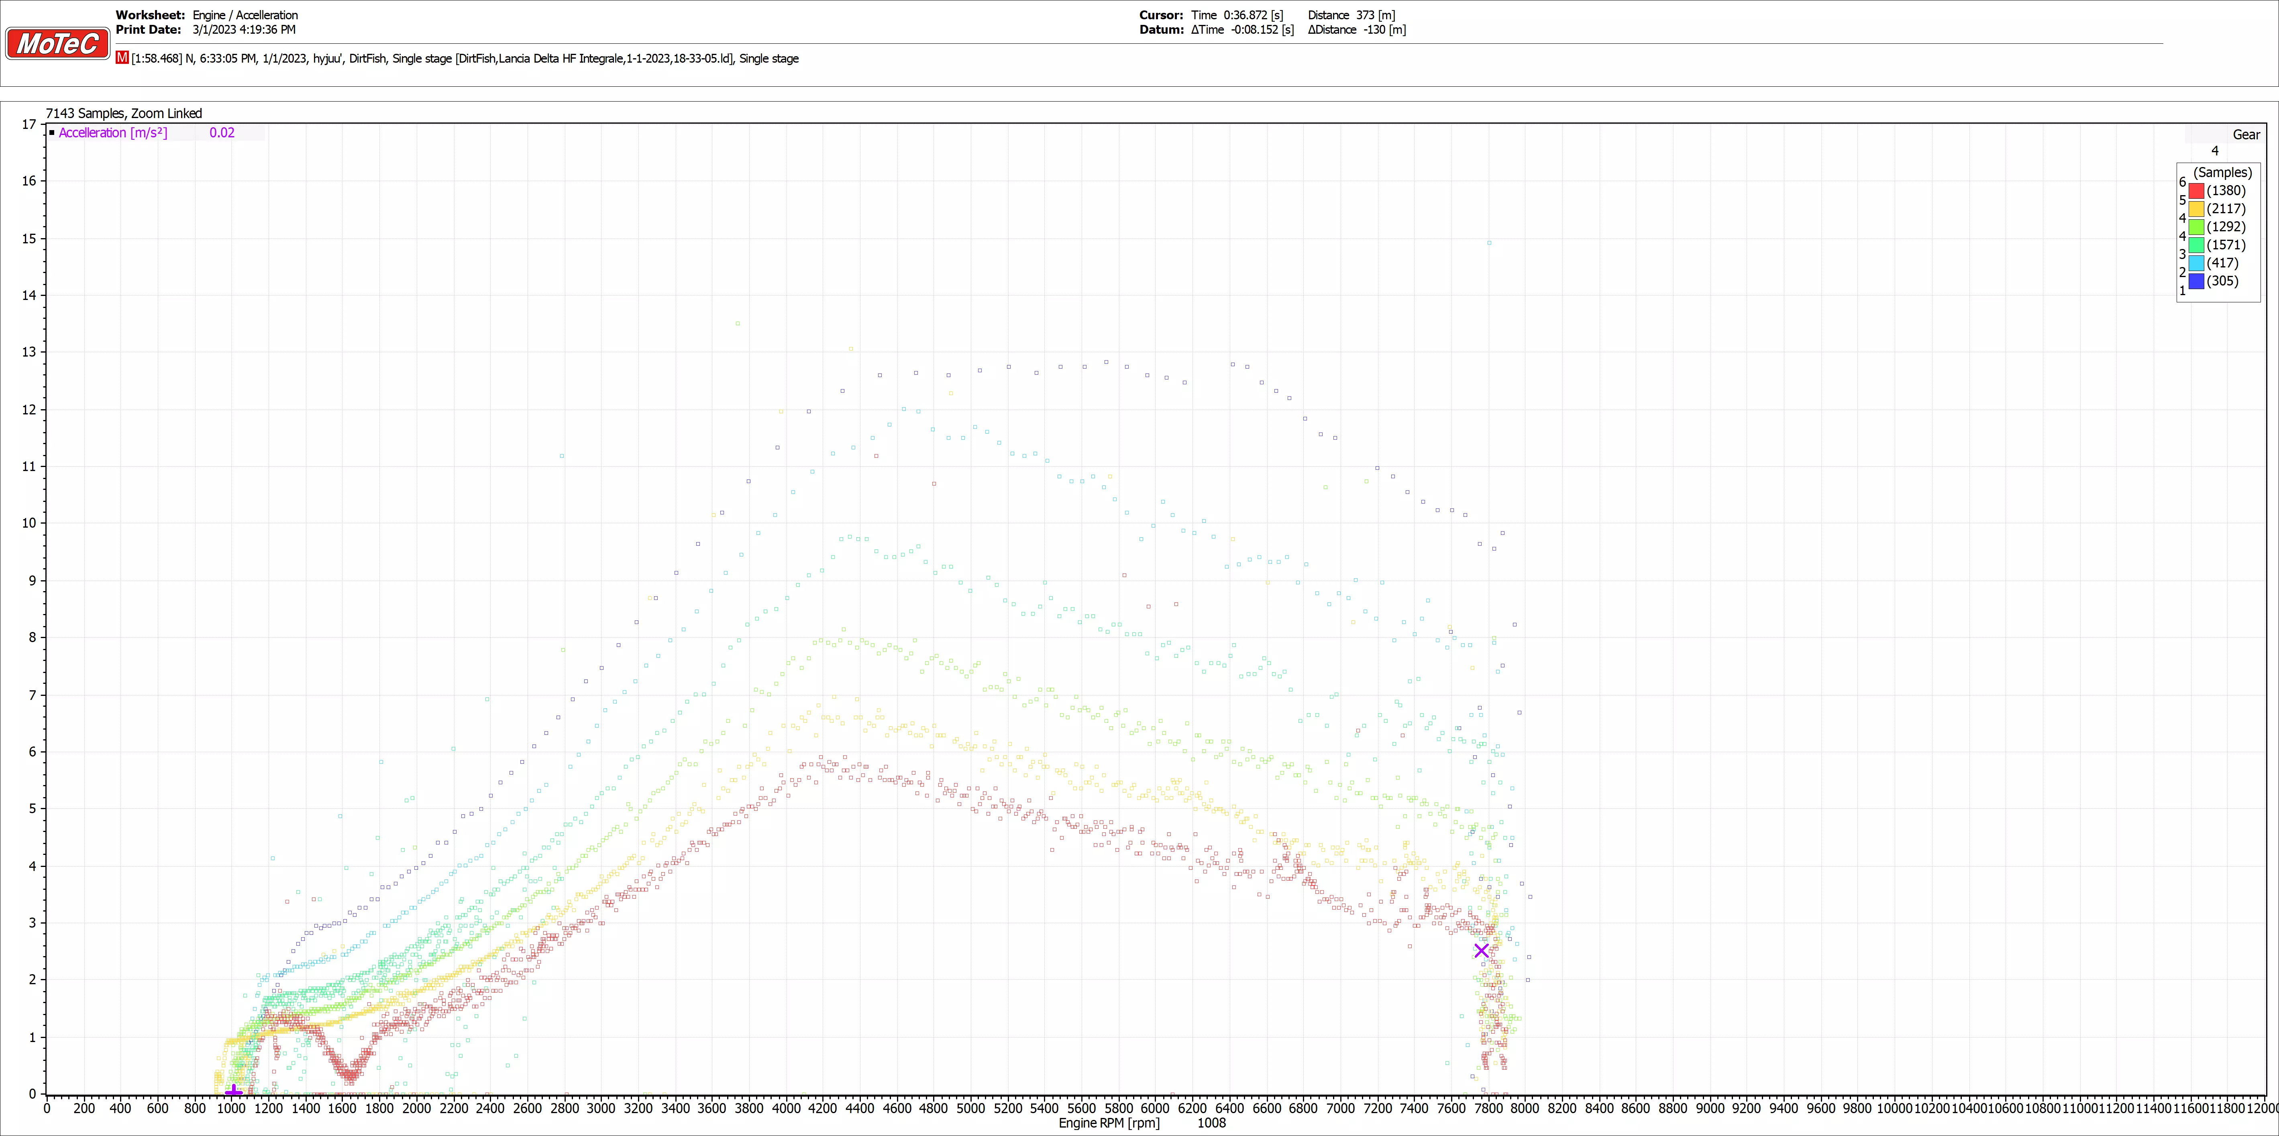Click the Accelleration value 0.02 readout
2279x1136 pixels.
[222, 133]
